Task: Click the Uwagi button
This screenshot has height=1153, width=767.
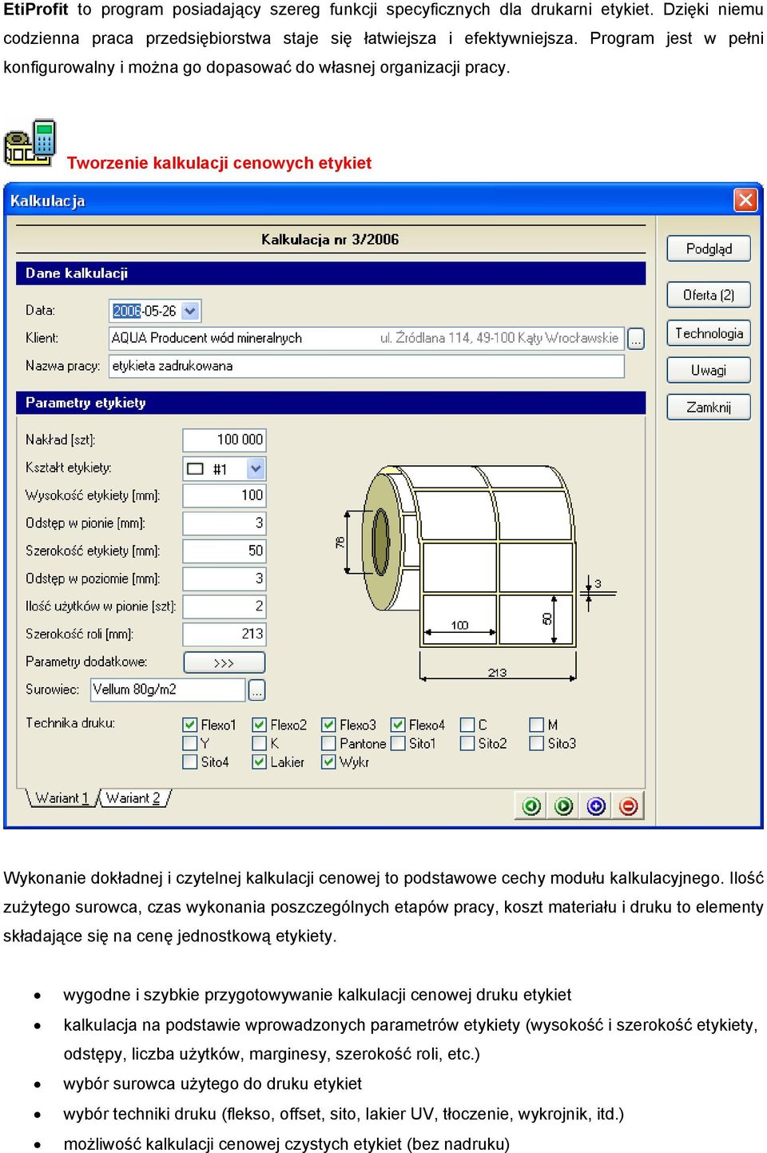Action: click(x=709, y=370)
